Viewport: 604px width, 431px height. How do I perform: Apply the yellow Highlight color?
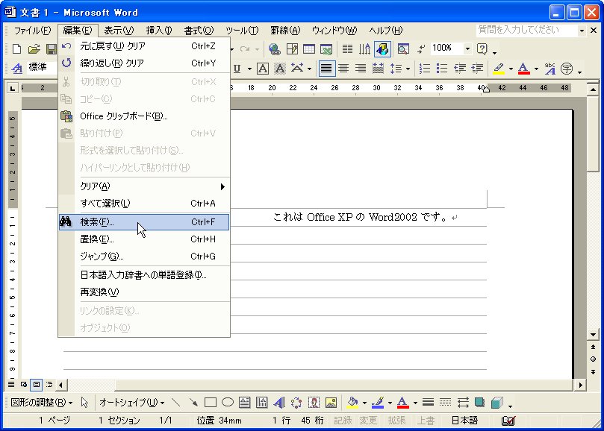499,69
